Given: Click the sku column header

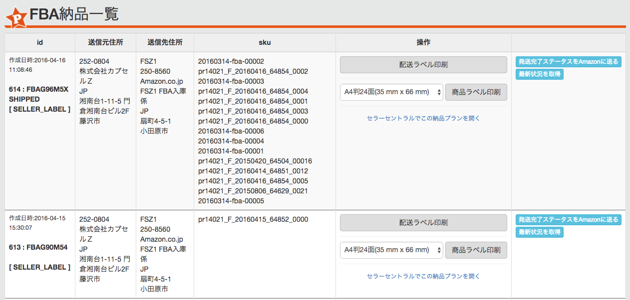Looking at the screenshot, I should tap(265, 43).
